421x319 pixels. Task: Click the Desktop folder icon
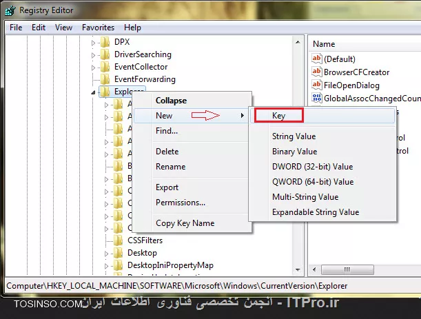pyautogui.click(x=118, y=253)
